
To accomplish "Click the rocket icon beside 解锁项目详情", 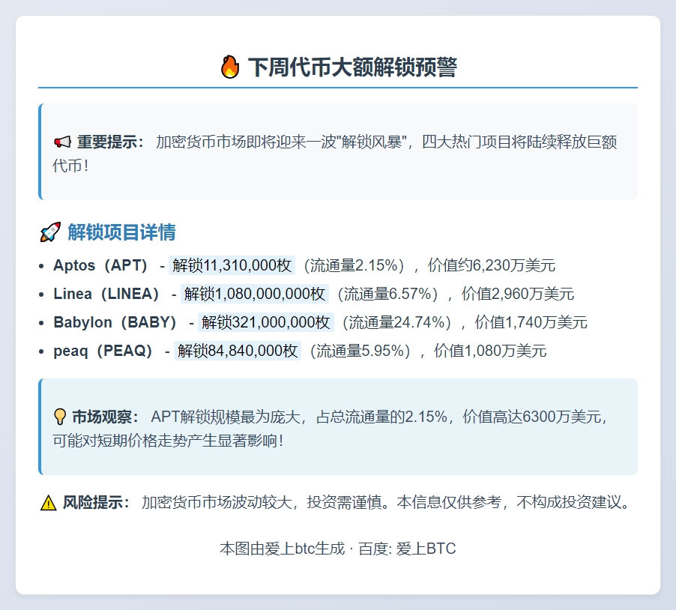I will pos(49,232).
